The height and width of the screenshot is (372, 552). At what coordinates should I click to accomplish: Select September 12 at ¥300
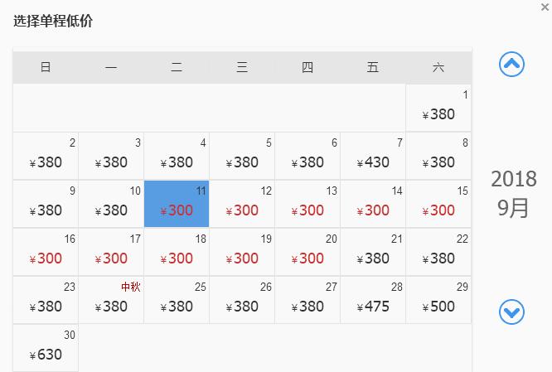point(242,204)
